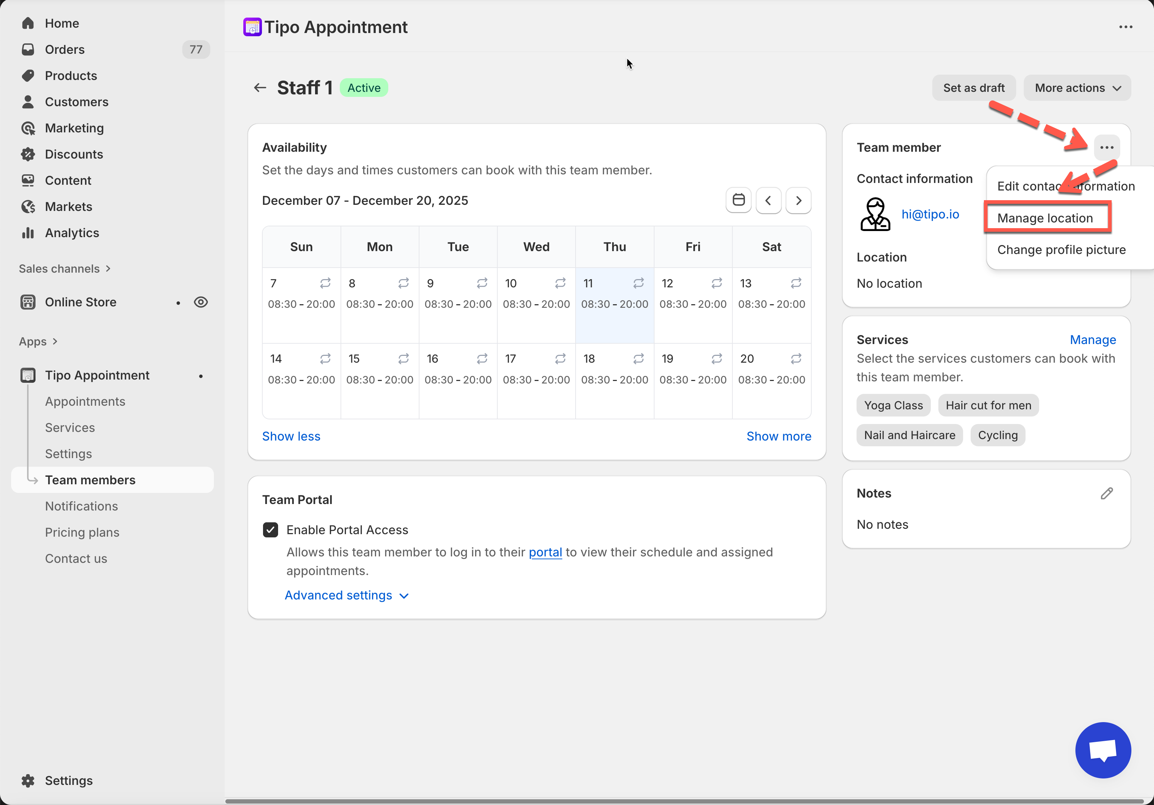Viewport: 1154px width, 805px height.
Task: Click the back arrow beside Staff 1
Action: coord(260,88)
